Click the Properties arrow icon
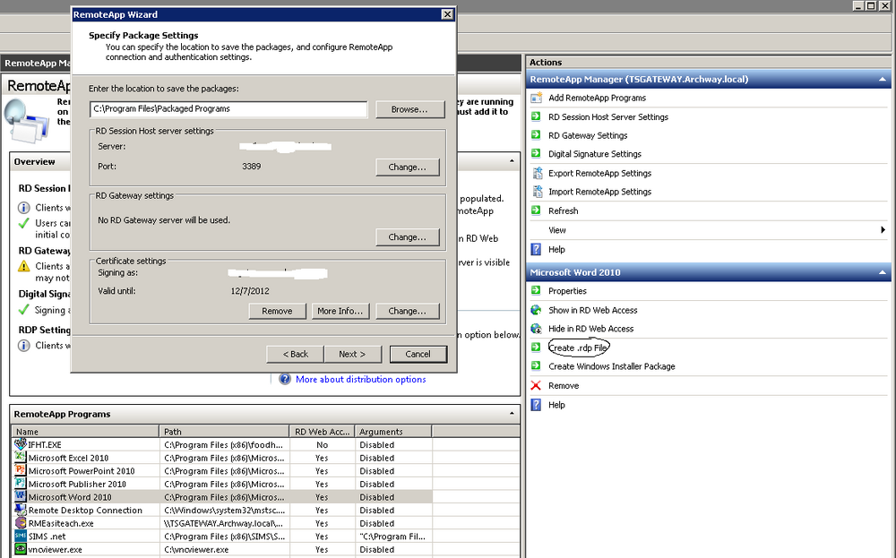Image resolution: width=896 pixels, height=558 pixels. tap(536, 291)
